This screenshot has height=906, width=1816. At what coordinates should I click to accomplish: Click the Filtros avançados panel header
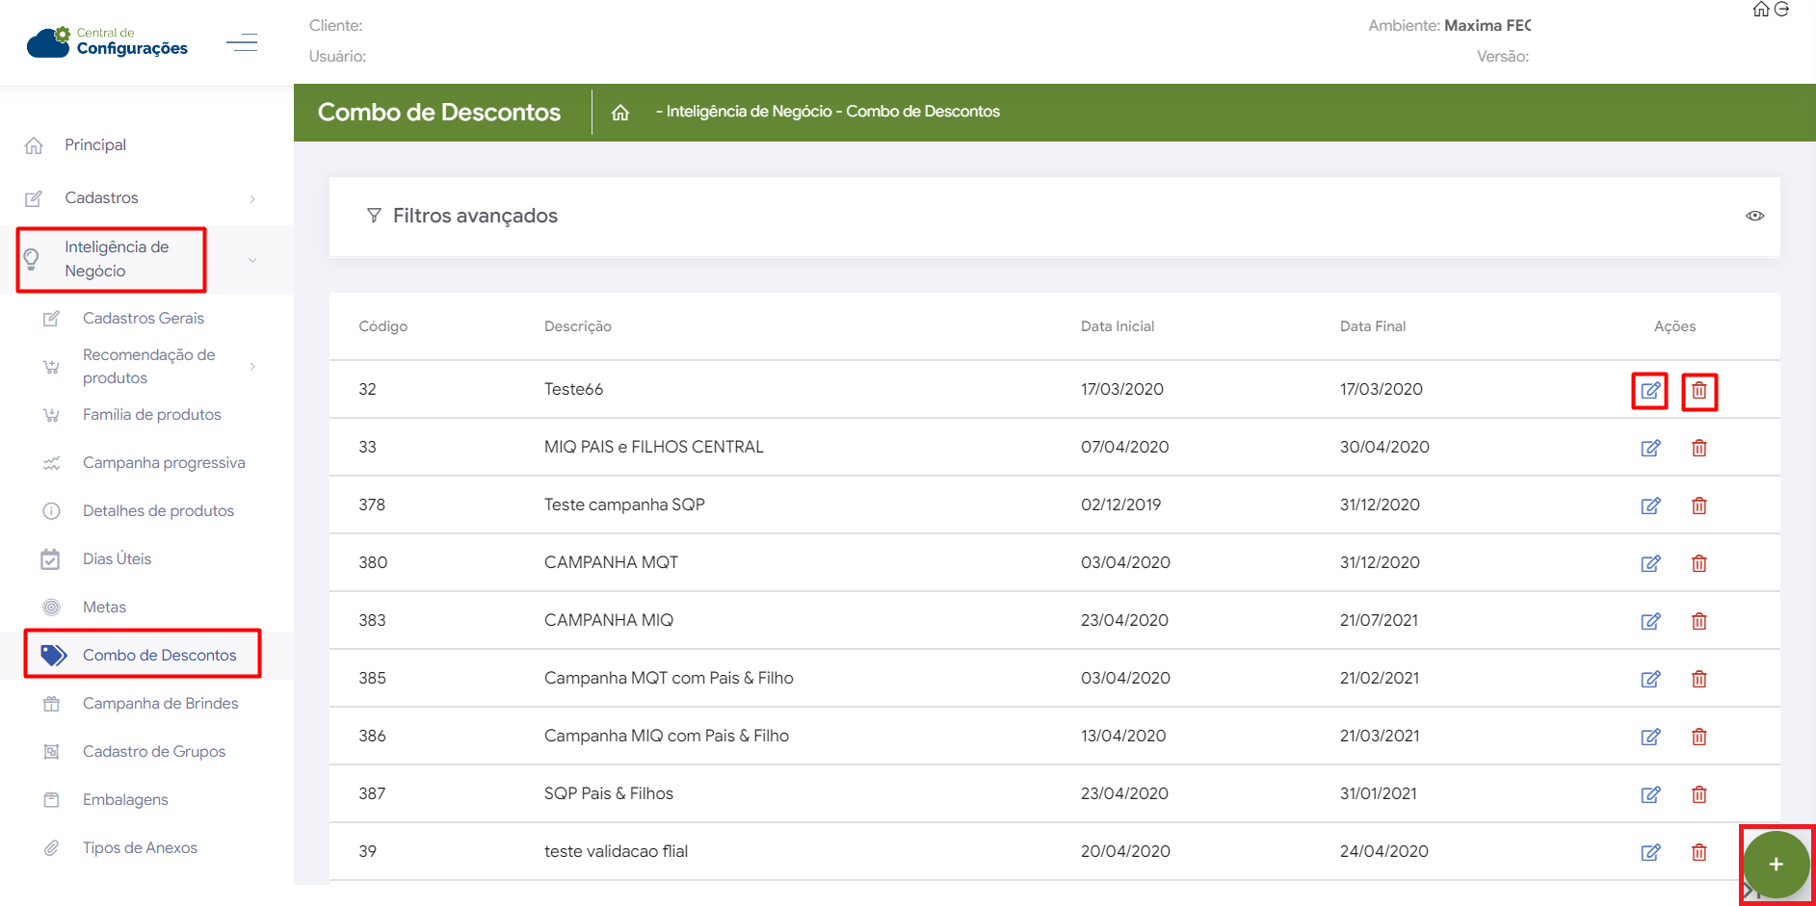click(475, 216)
